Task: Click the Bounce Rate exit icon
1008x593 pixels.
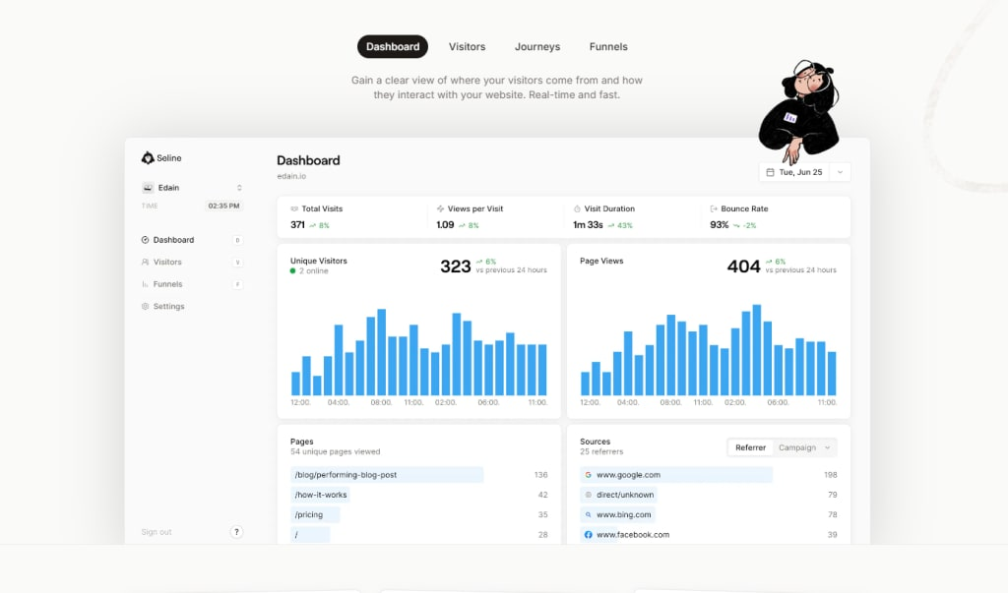Action: (x=714, y=208)
